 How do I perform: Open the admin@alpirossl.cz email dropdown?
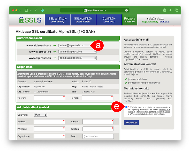pyautogui.click(x=78, y=52)
